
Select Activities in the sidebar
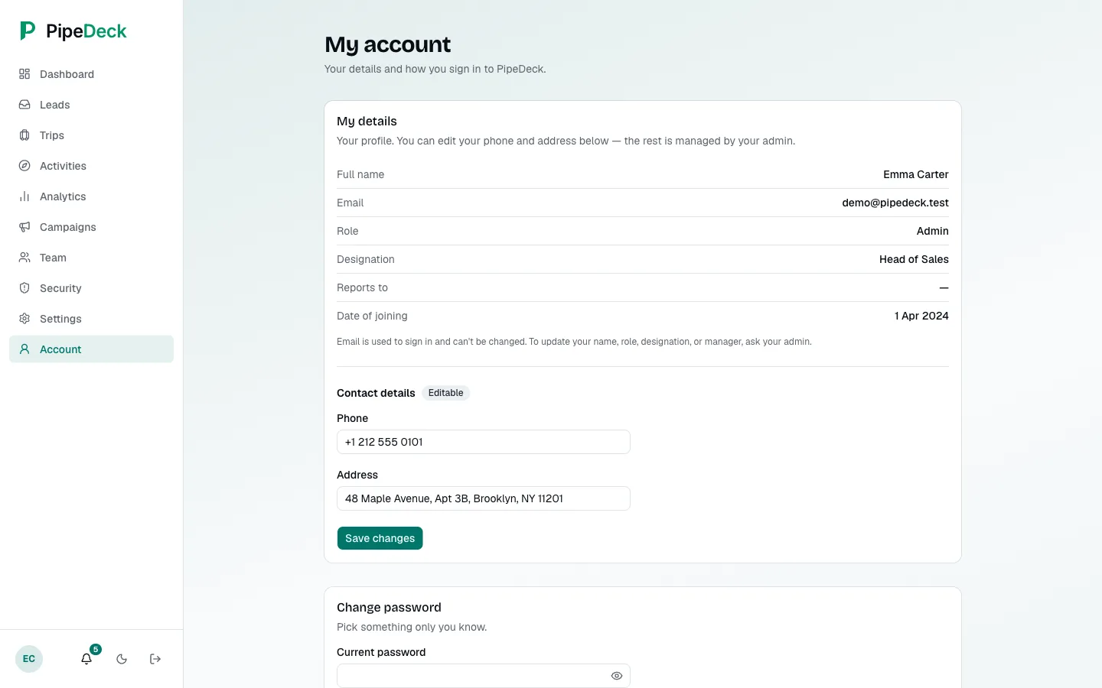click(91, 166)
